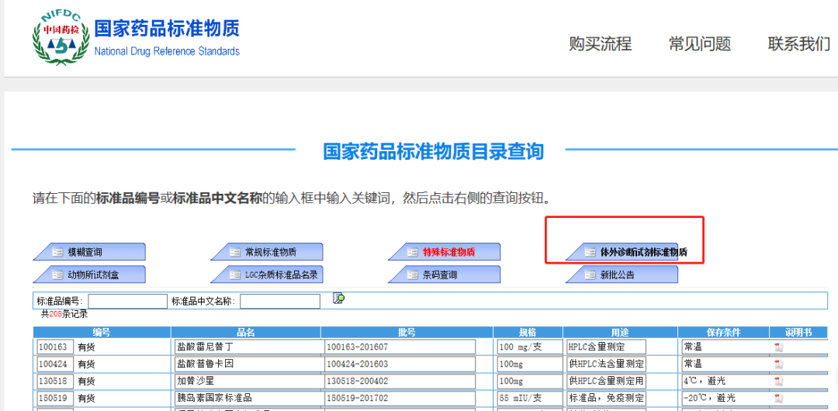
Task: Click the list icon on 模糊查询 tab
Action: pos(57,252)
